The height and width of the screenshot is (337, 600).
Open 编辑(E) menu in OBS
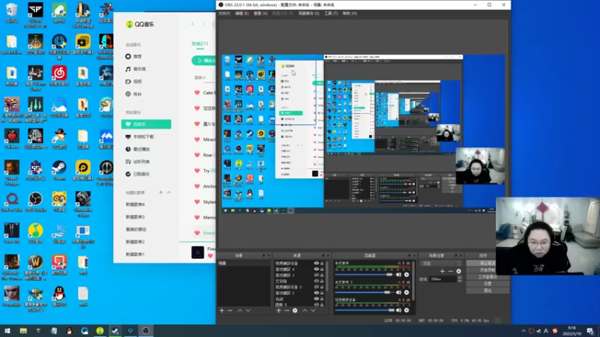[241, 13]
